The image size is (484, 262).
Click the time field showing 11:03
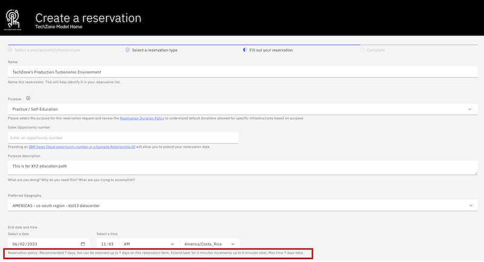tap(108, 244)
